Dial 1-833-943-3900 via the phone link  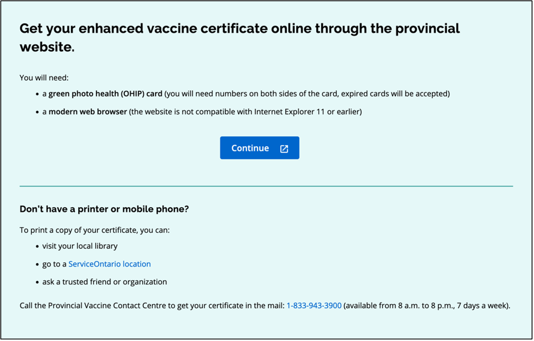[x=314, y=305]
